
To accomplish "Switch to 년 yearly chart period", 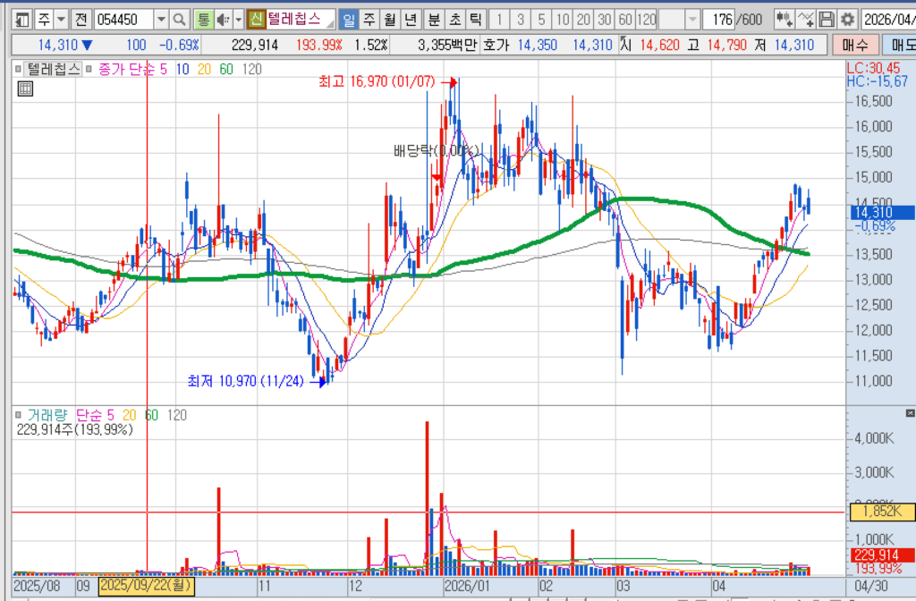I will pyautogui.click(x=411, y=20).
